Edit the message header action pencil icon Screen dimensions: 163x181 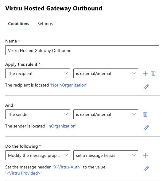click(x=146, y=169)
